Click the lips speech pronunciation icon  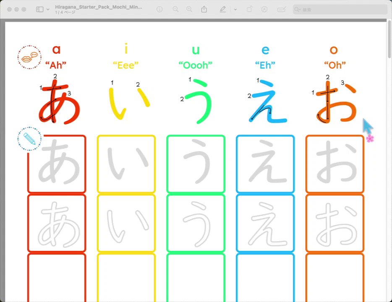[x=29, y=57]
